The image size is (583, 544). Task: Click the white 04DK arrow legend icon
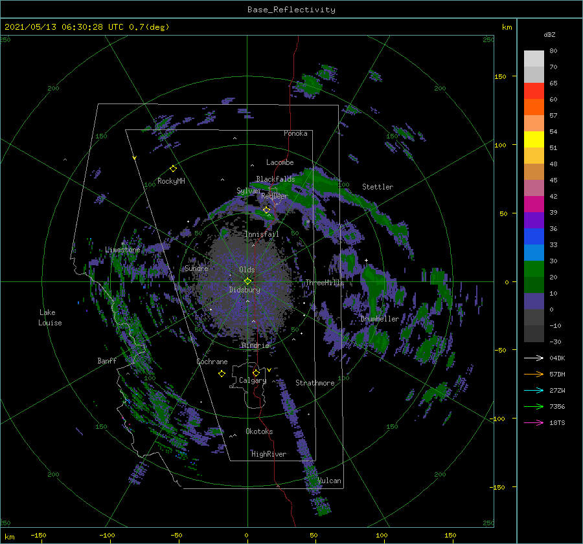tap(534, 358)
